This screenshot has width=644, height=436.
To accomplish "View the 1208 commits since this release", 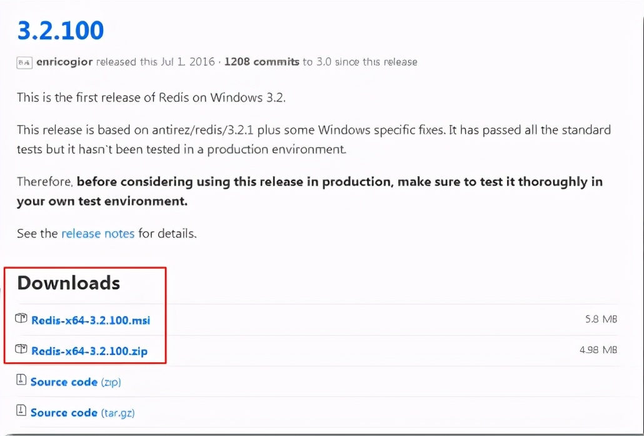I will (261, 62).
